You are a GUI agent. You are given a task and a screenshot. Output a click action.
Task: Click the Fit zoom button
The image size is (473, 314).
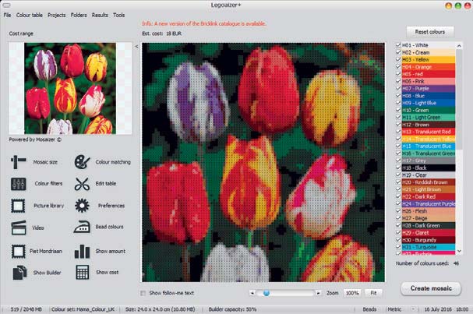[373, 293]
